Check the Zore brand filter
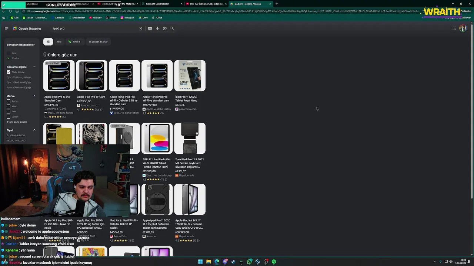The height and width of the screenshot is (266, 474). [x=9, y=112]
